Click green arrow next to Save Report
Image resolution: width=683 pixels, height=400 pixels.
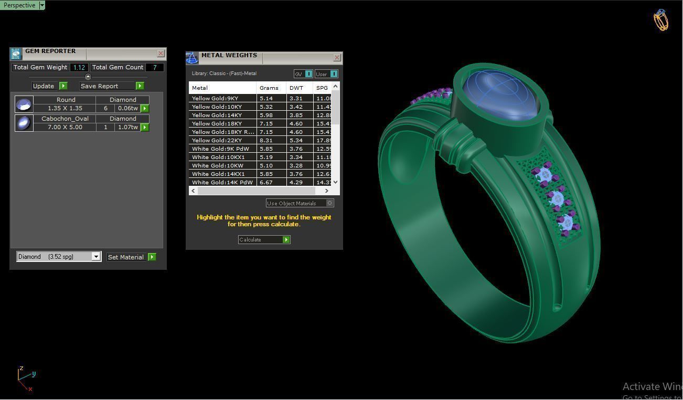[140, 86]
